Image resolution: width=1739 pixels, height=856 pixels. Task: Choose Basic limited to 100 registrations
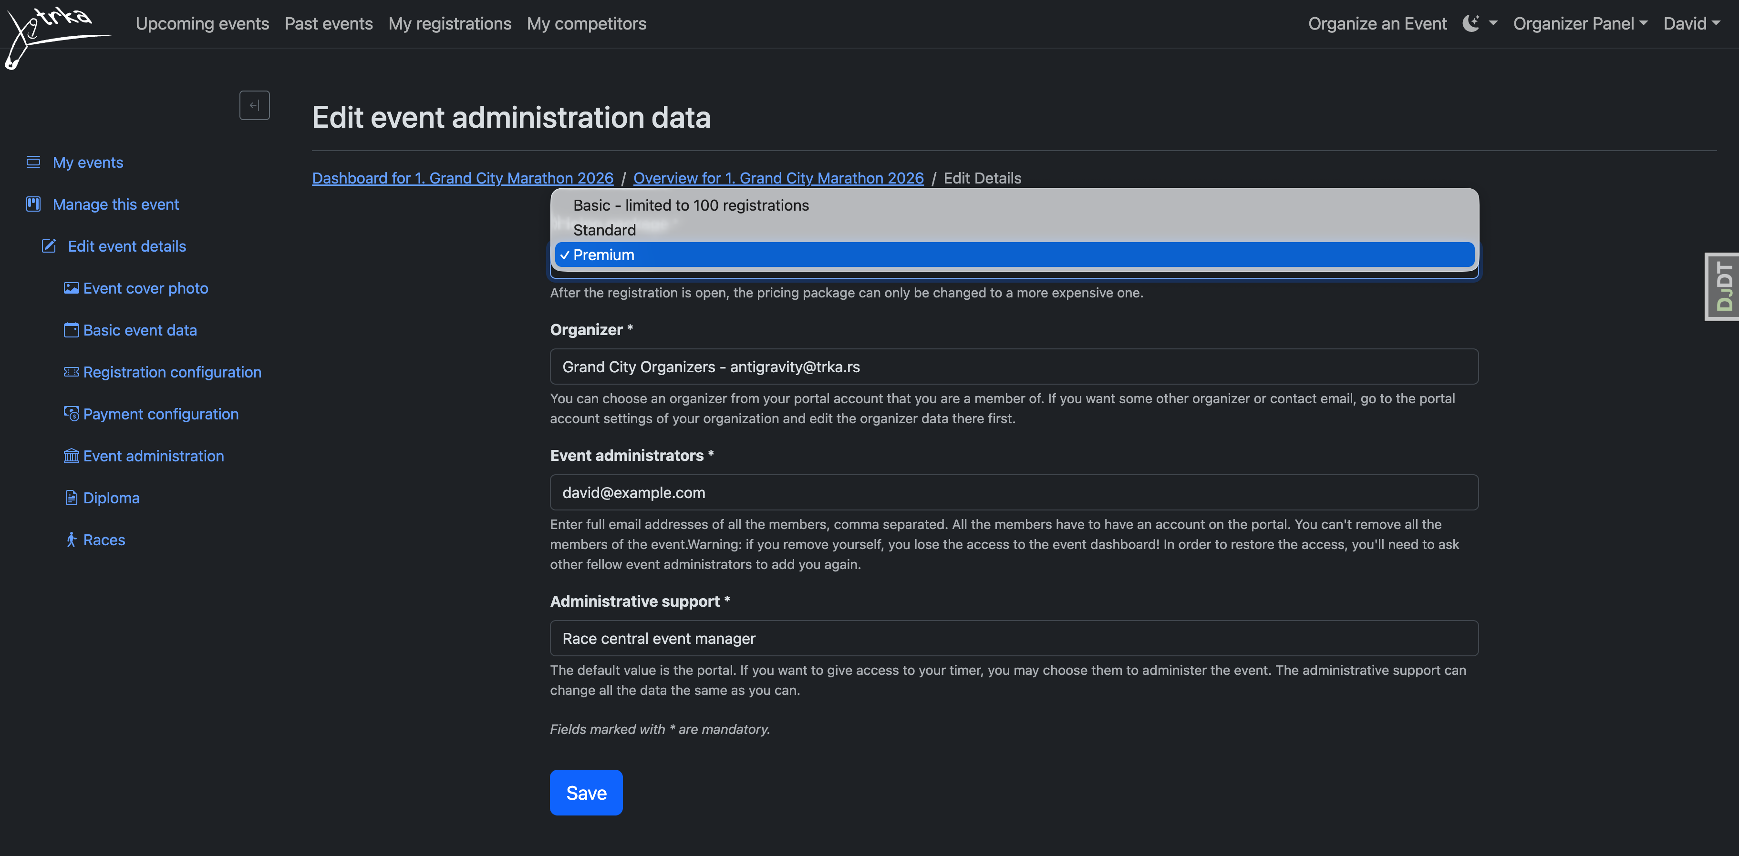pos(691,205)
